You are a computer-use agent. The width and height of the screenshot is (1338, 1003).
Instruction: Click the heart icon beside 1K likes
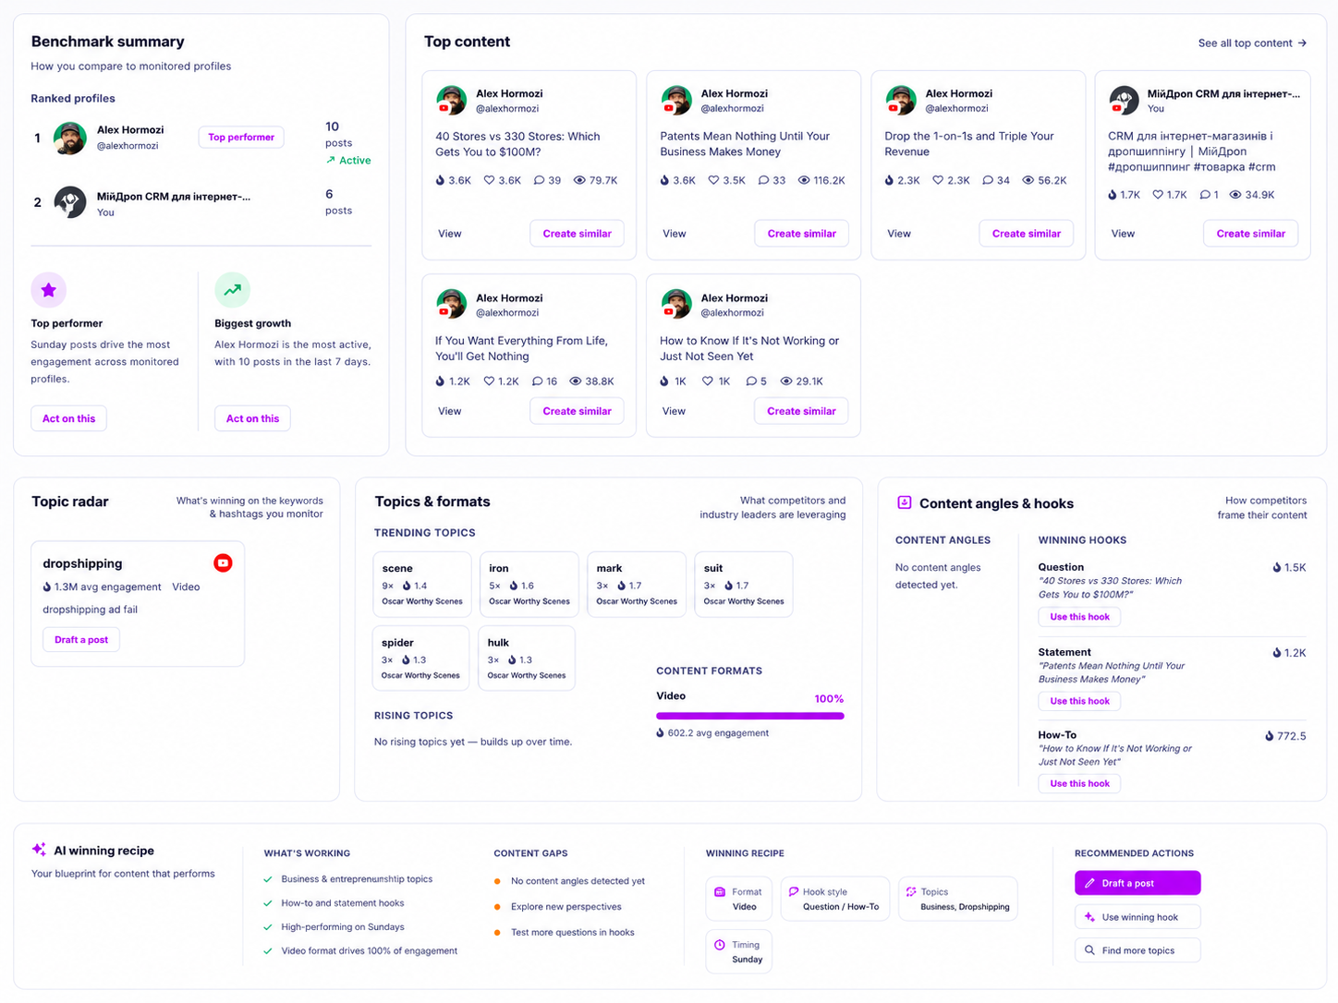708,381
